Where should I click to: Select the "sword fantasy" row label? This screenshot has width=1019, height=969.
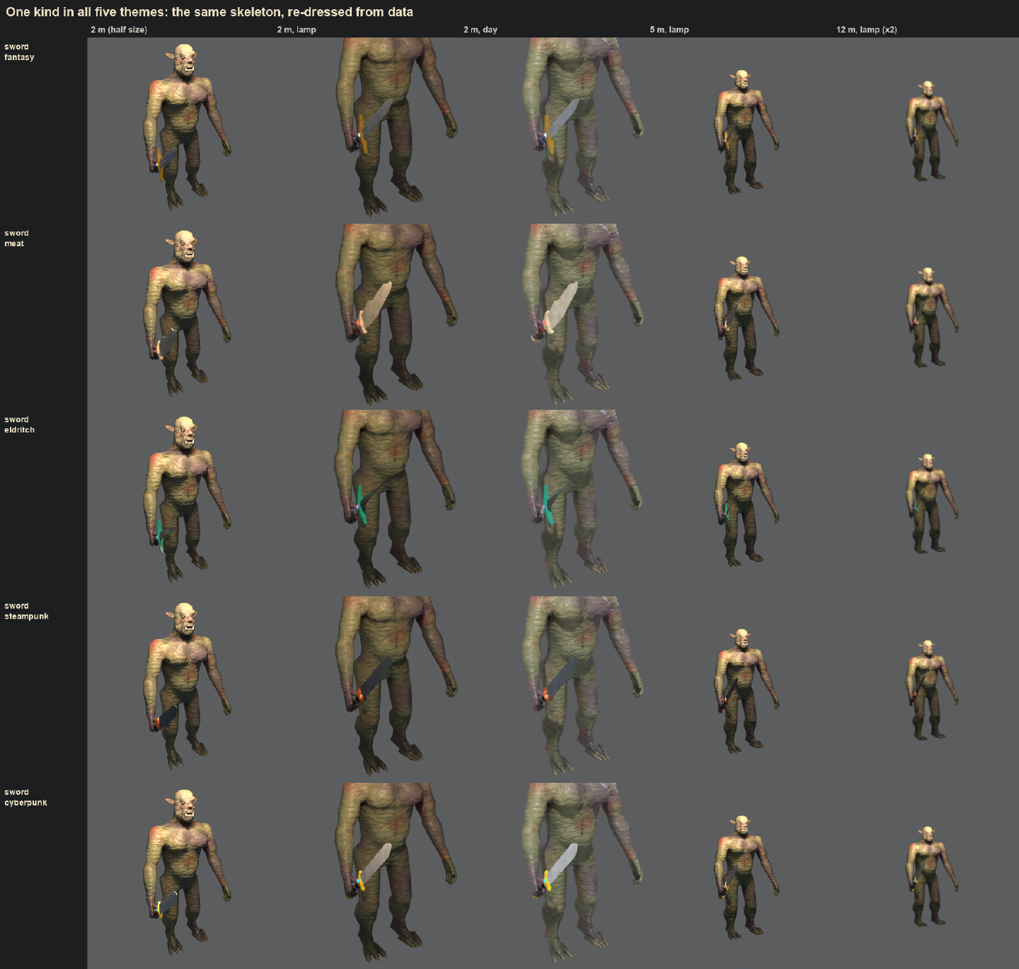pyautogui.click(x=19, y=52)
